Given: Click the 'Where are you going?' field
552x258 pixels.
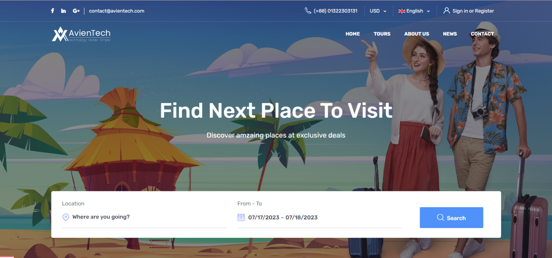Looking at the screenshot, I should click(144, 217).
